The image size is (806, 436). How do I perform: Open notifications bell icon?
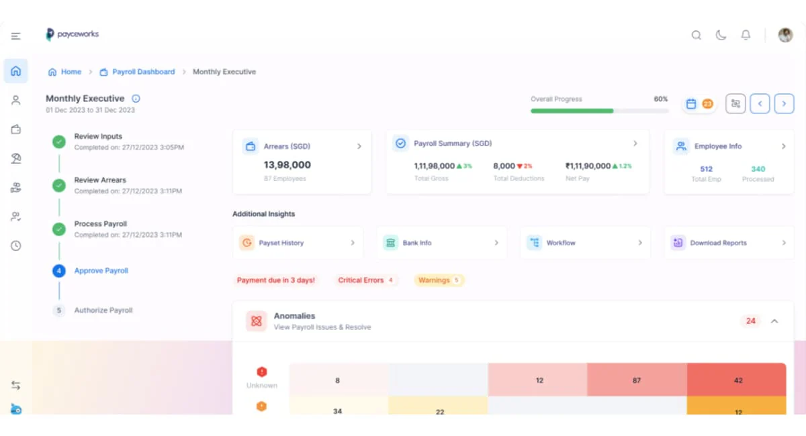click(x=746, y=36)
